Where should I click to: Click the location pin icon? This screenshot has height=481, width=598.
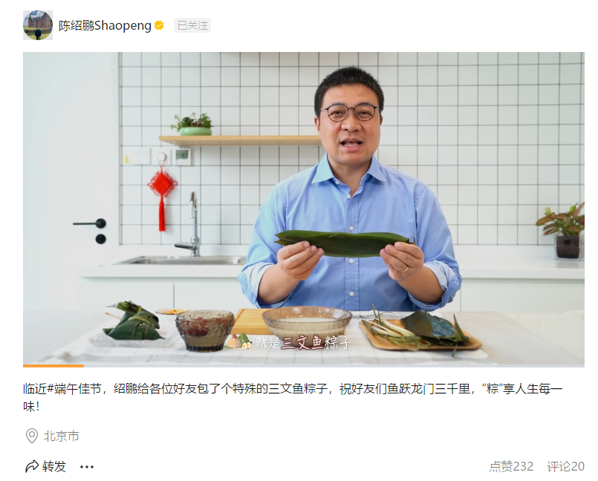32,436
